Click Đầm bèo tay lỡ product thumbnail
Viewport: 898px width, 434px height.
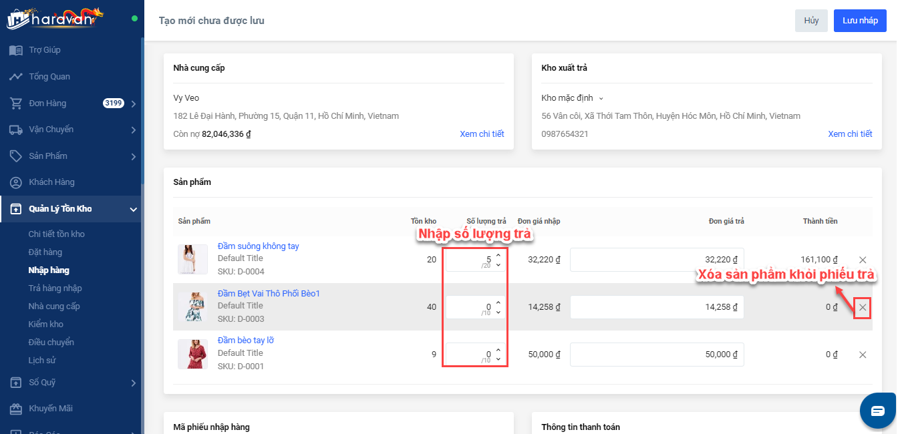[192, 355]
